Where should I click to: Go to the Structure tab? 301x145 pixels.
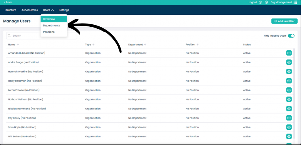point(10,10)
